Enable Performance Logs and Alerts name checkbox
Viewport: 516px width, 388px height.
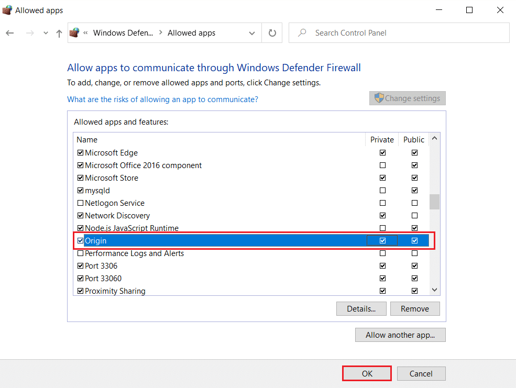(80, 253)
